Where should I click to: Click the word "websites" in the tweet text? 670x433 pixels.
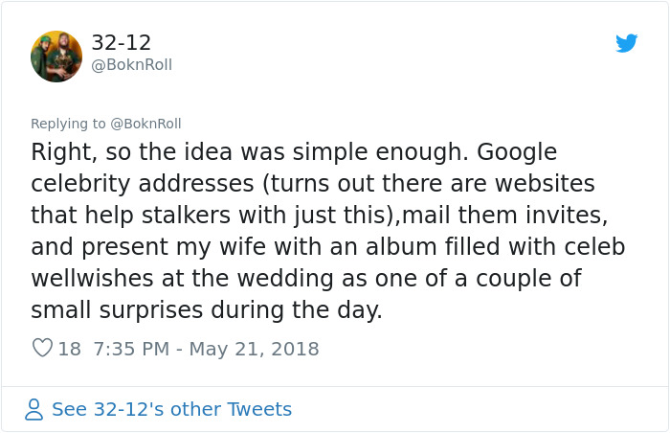click(x=543, y=184)
